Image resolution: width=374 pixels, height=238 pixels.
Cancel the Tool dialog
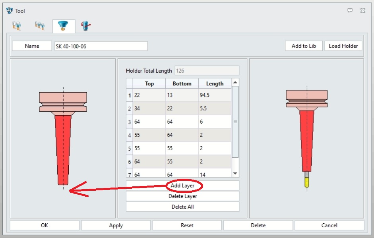(x=329, y=225)
